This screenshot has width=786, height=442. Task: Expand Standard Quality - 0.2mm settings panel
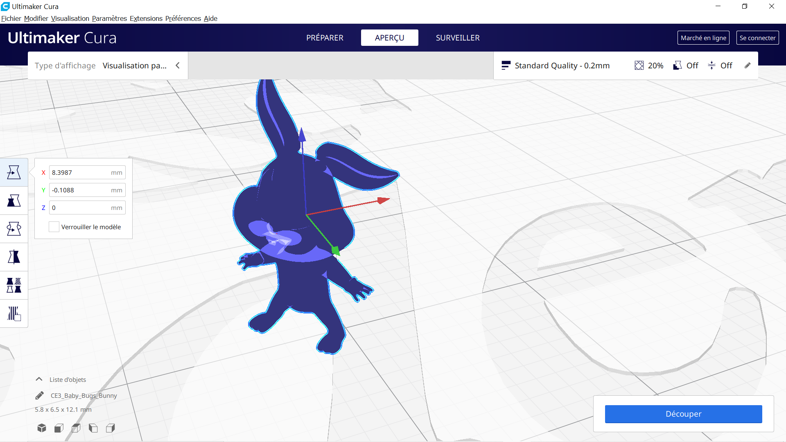[626, 65]
